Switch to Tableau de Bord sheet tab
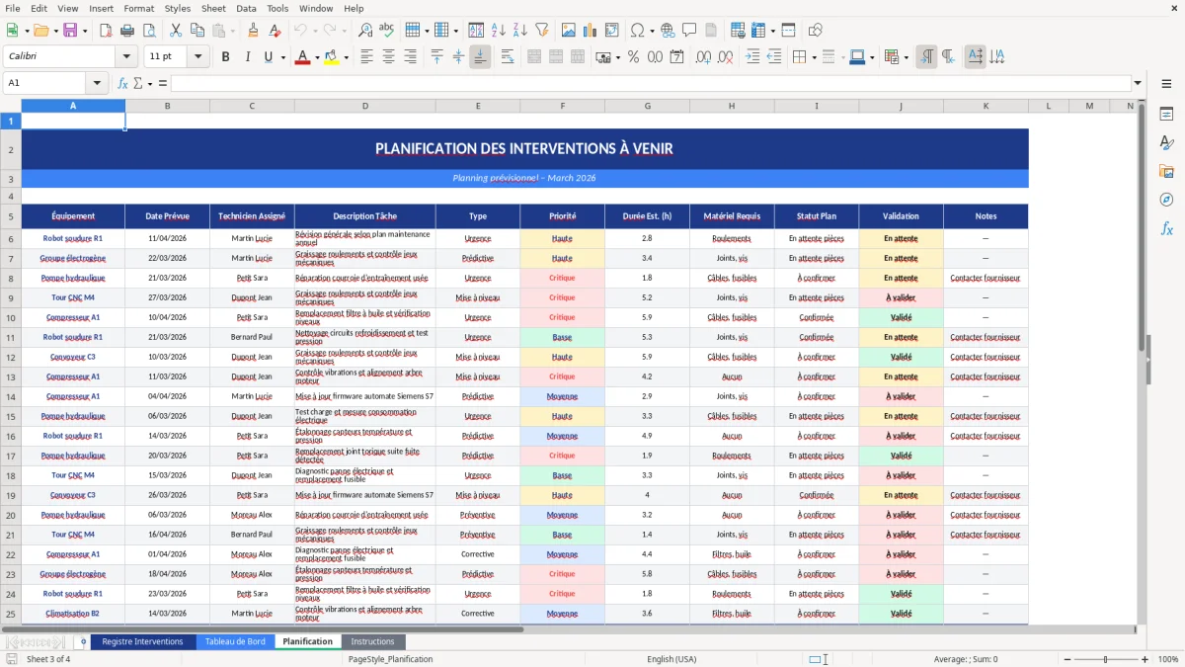This screenshot has height=667, width=1185. 235,641
